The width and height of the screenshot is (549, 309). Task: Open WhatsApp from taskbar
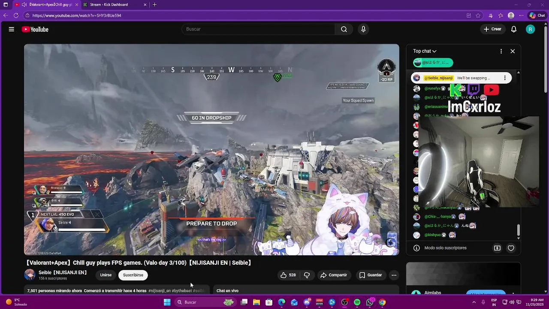click(x=370, y=302)
